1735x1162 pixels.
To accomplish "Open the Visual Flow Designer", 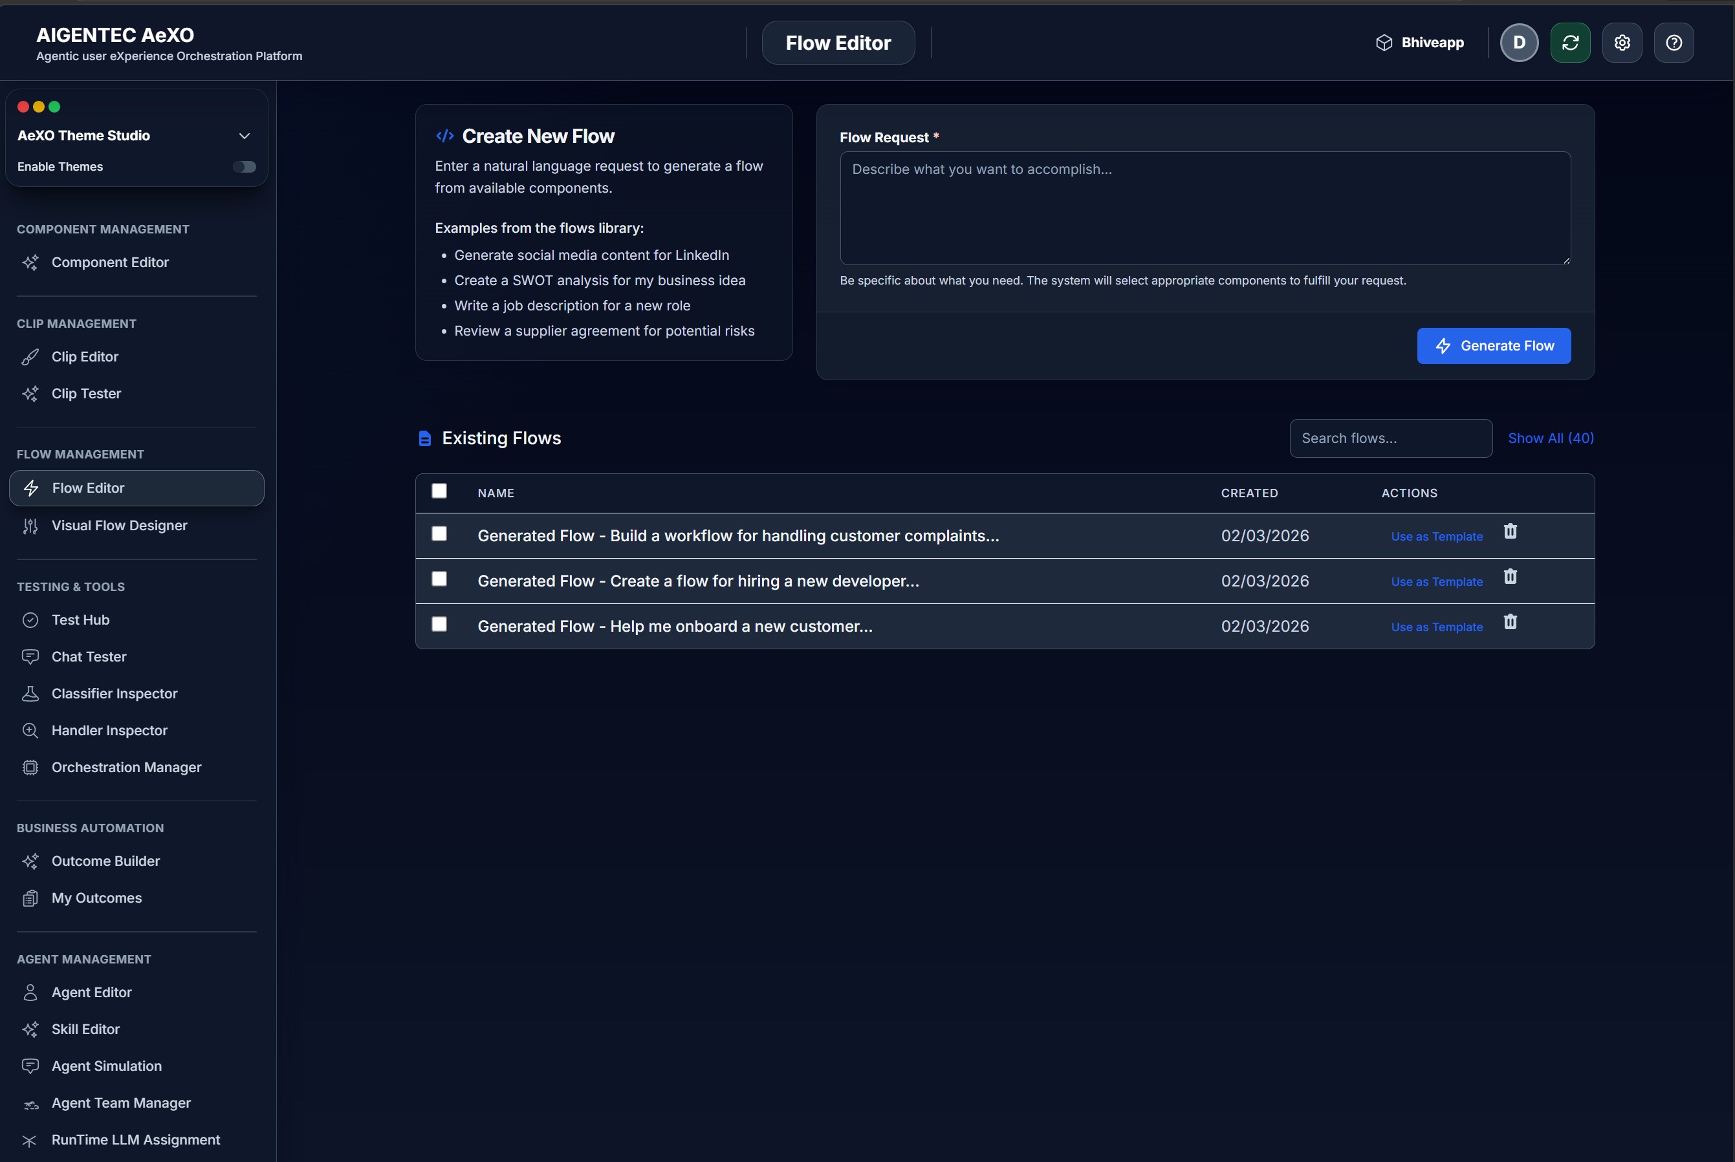I will pos(118,526).
